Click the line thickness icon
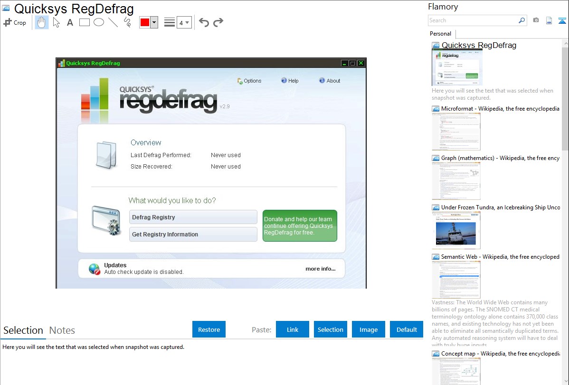This screenshot has width=569, height=385. [x=170, y=22]
